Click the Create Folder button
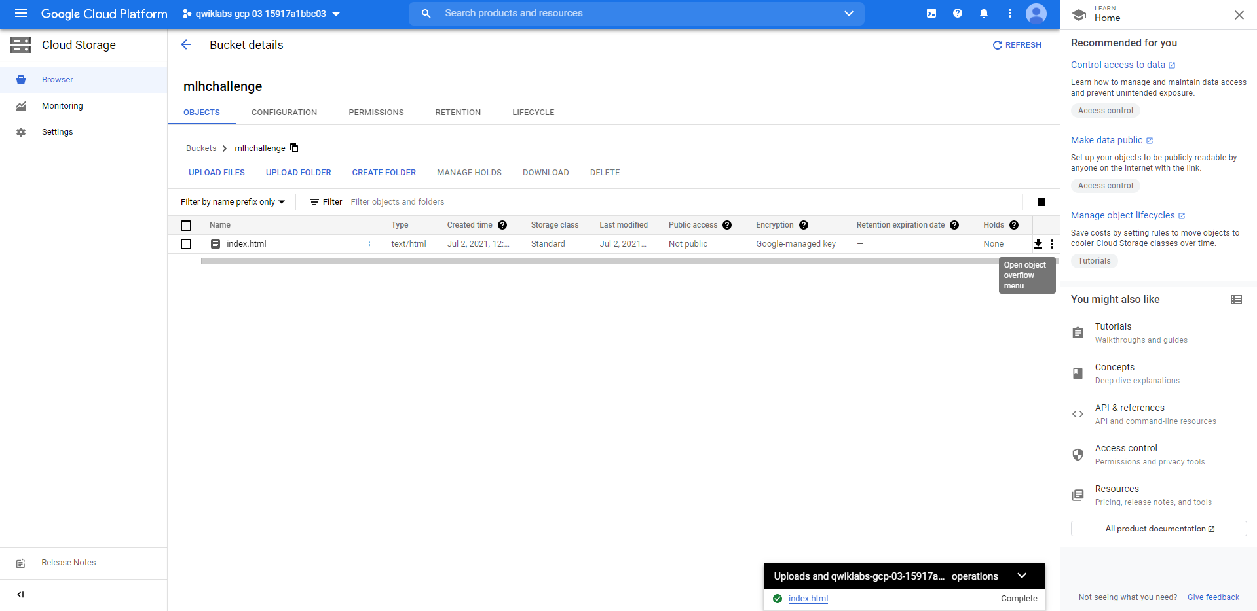Viewport: 1257px width, 611px height. coord(384,173)
